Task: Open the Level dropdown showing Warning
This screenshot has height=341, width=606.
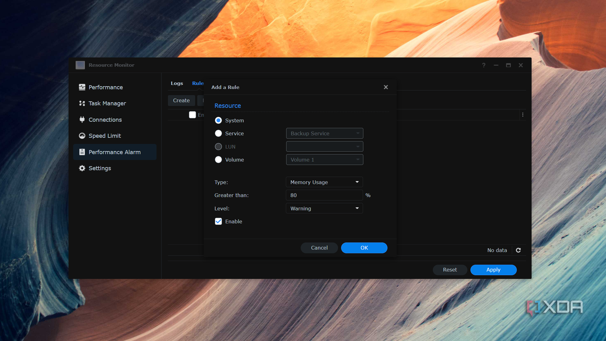Action: [x=324, y=208]
